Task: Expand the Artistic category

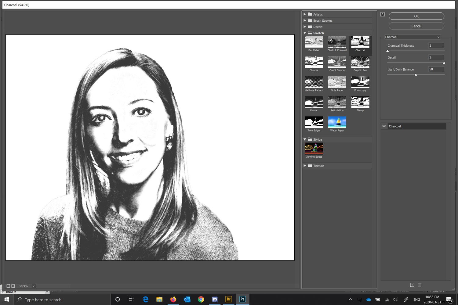Action: click(x=304, y=14)
